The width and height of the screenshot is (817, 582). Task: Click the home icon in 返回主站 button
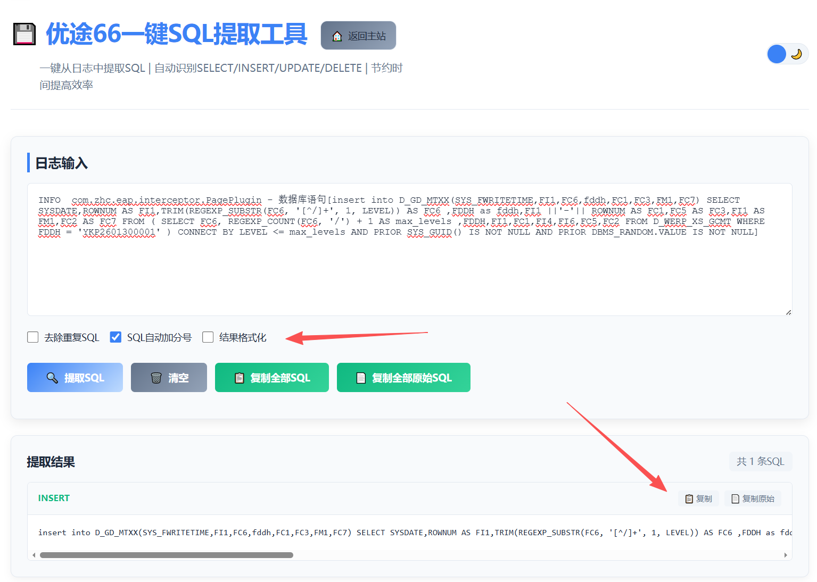[x=337, y=36]
